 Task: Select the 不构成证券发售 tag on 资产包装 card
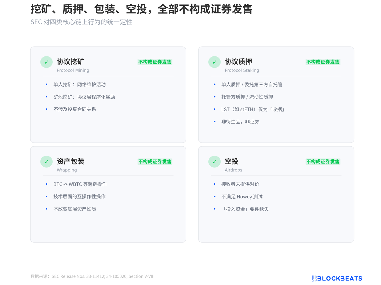coord(155,162)
